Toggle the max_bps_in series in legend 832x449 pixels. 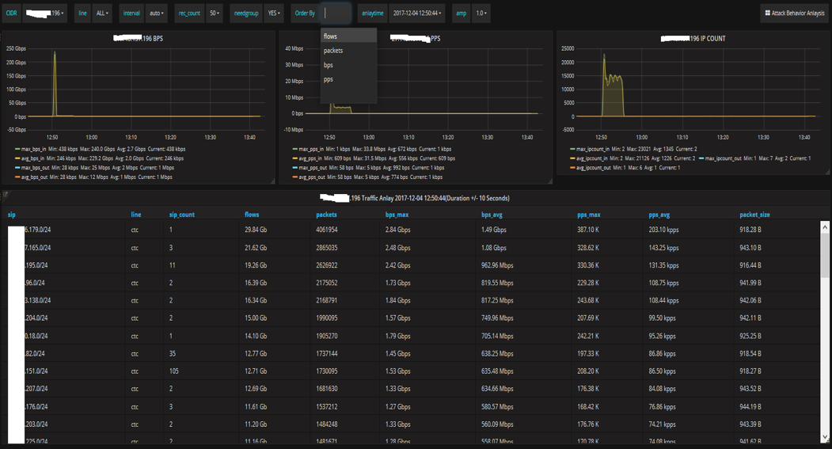coord(33,149)
